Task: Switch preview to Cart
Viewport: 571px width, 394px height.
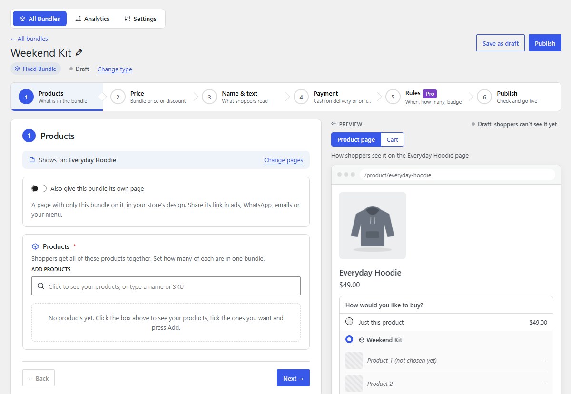Action: tap(393, 139)
